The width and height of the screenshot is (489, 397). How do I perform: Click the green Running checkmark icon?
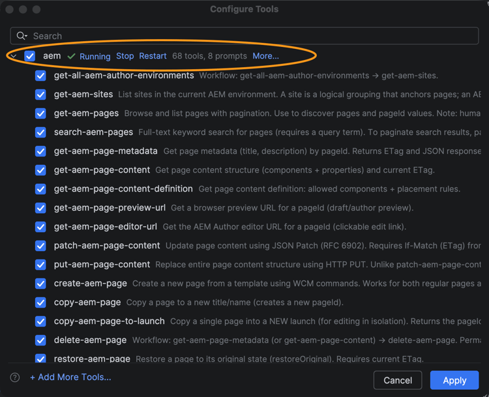pos(72,57)
